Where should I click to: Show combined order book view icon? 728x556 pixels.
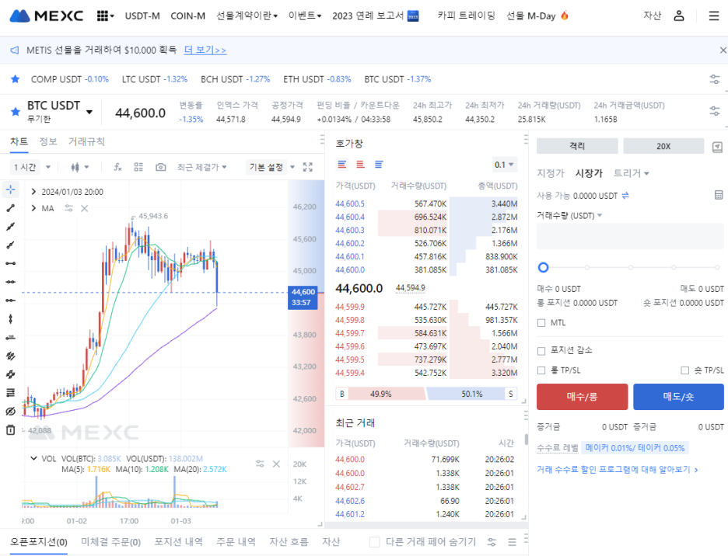pos(342,165)
